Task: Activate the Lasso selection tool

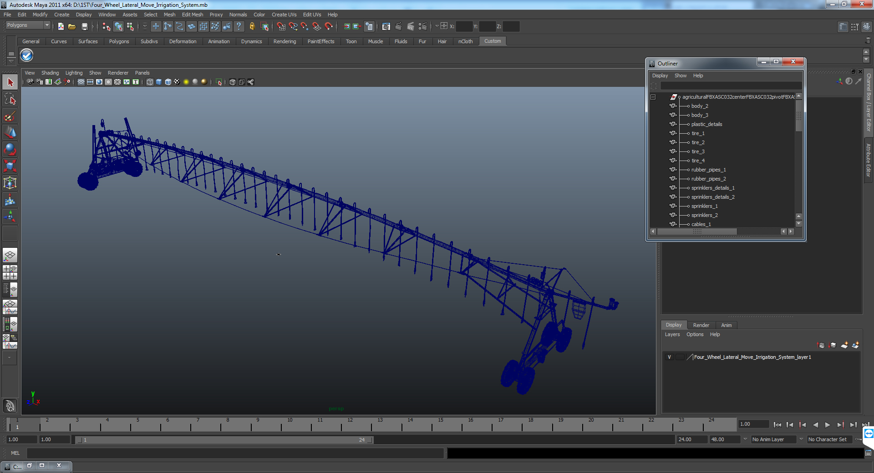Action: point(10,99)
